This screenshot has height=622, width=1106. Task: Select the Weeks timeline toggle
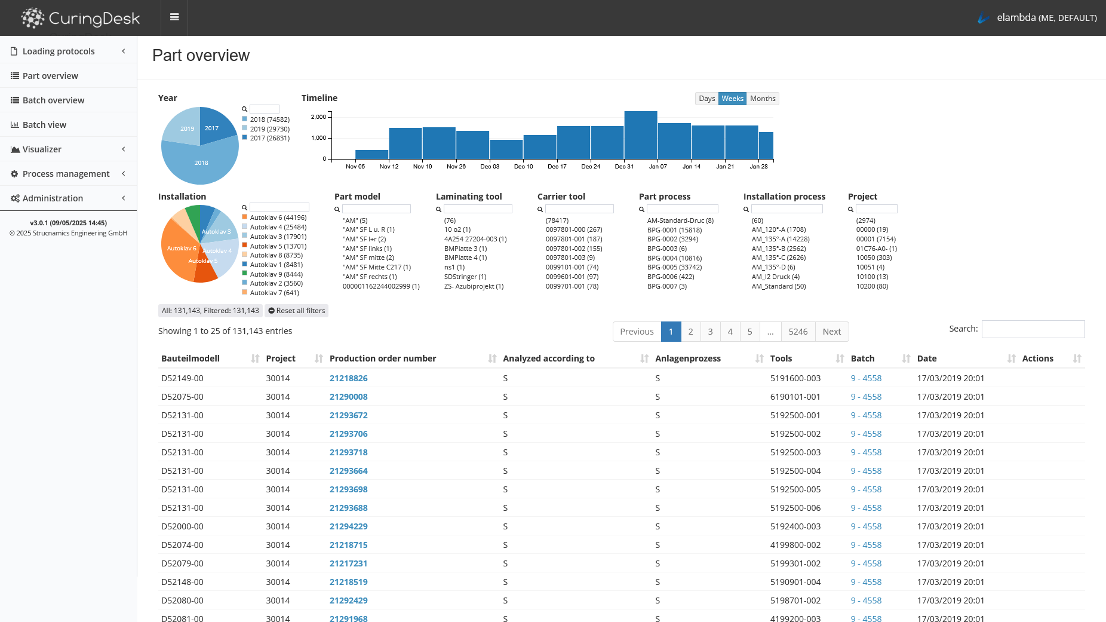pyautogui.click(x=732, y=99)
